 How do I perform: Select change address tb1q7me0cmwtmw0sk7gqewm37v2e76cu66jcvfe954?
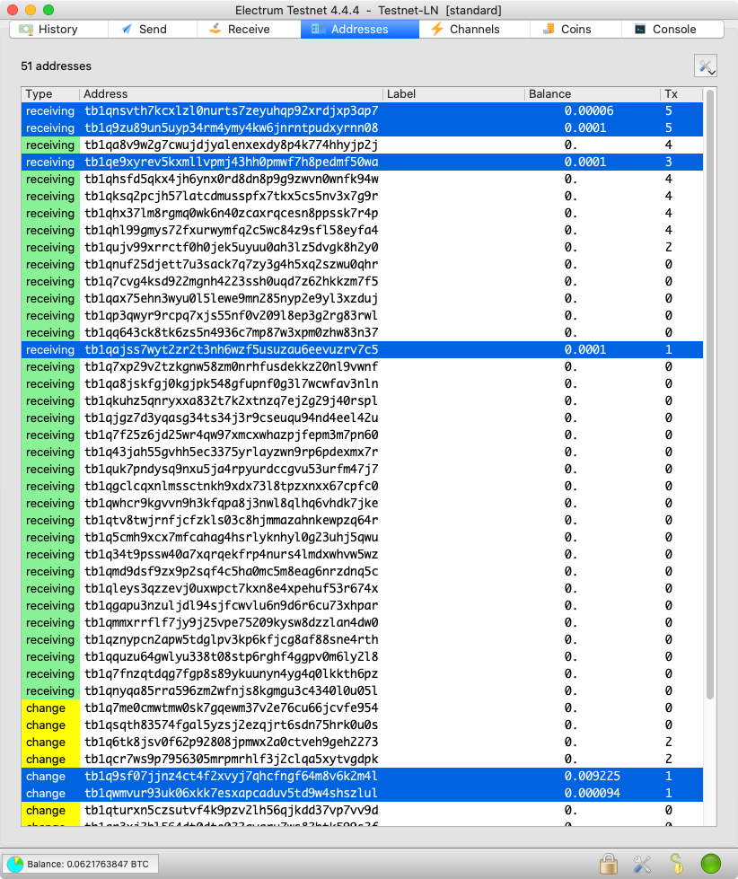click(362, 708)
